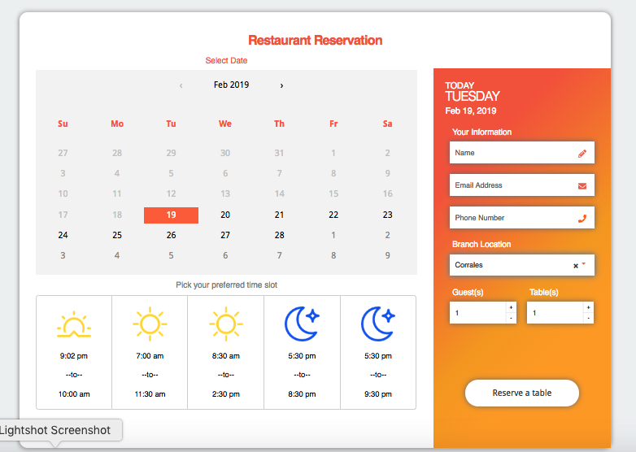Pick the moon icon for 5:30–8:30 pm slot
Image resolution: width=636 pixels, height=452 pixels.
pos(301,324)
